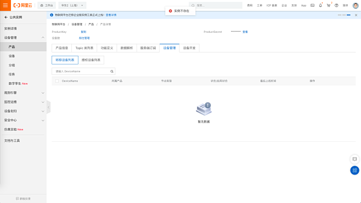Collapse the 设备管理 sidebar section
This screenshot has width=361, height=203.
[23, 37]
